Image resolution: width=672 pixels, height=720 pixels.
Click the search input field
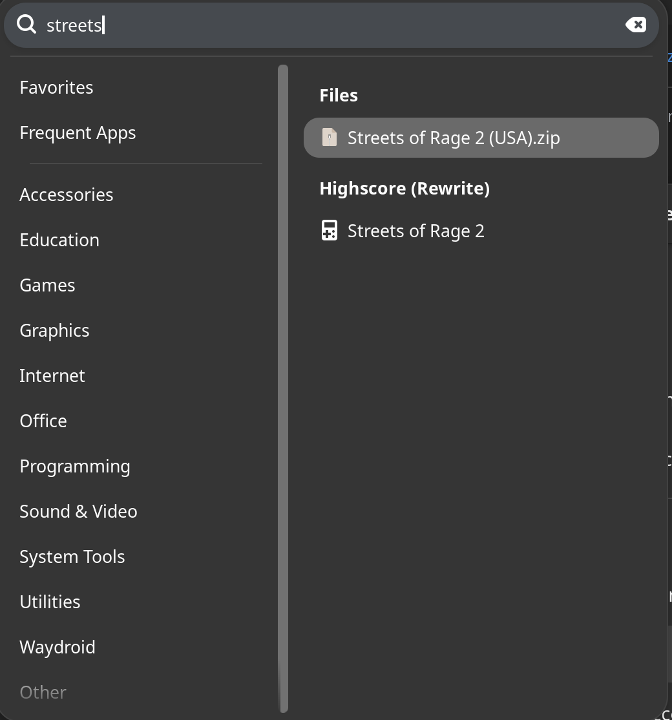click(323, 25)
